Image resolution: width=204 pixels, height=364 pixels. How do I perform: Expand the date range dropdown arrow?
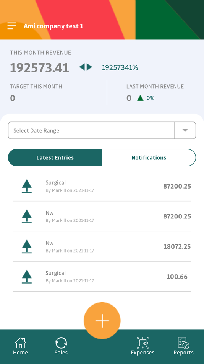point(185,130)
